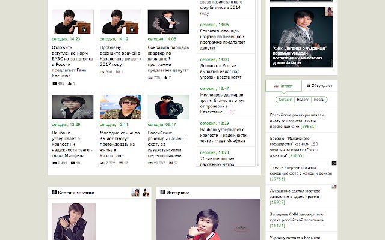
Task: Click the small icon beside the Тимати headline
Action: (x=334, y=163)
